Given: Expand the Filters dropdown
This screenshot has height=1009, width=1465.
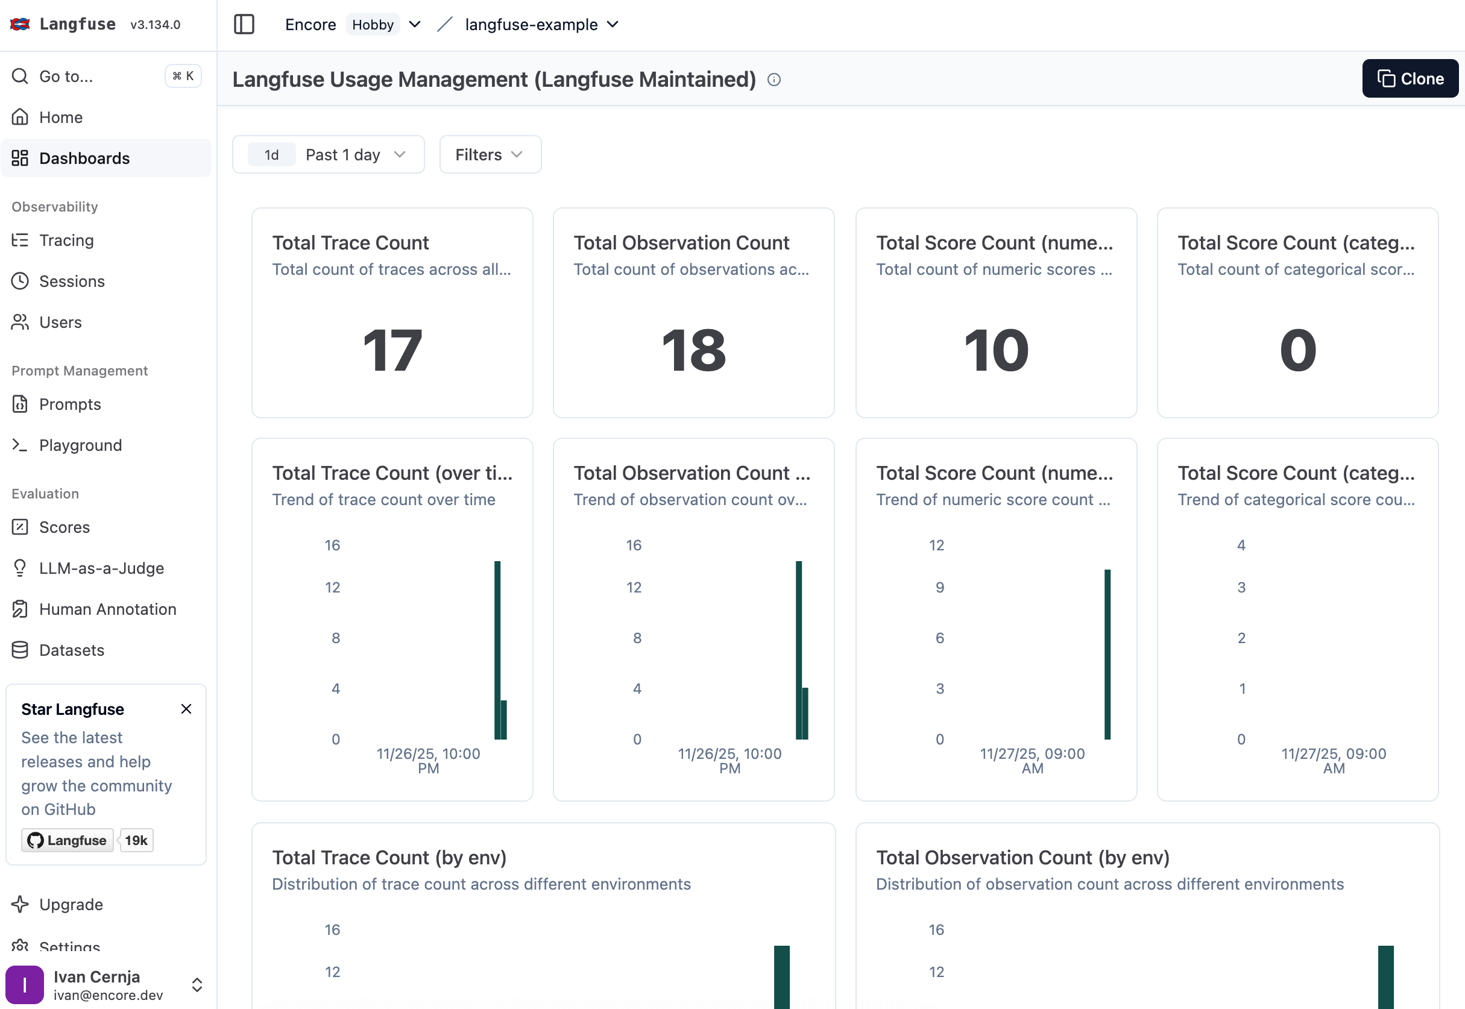Looking at the screenshot, I should click(490, 154).
